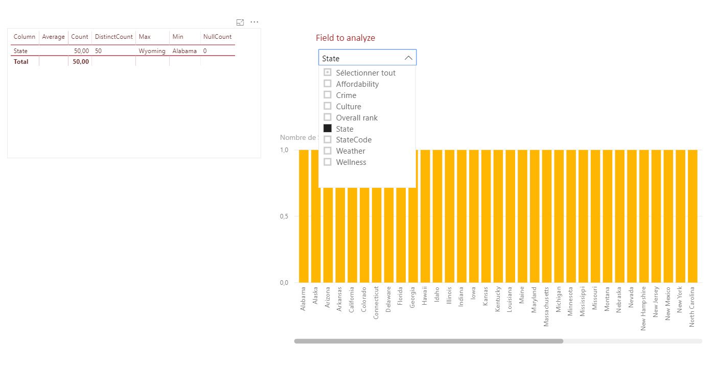This screenshot has width=718, height=367.
Task: Click the horizontal chart scrollbar thumb
Action: click(x=429, y=341)
